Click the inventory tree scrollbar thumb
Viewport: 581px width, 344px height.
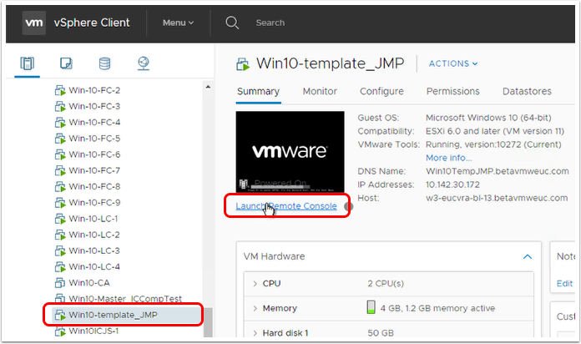point(208,322)
